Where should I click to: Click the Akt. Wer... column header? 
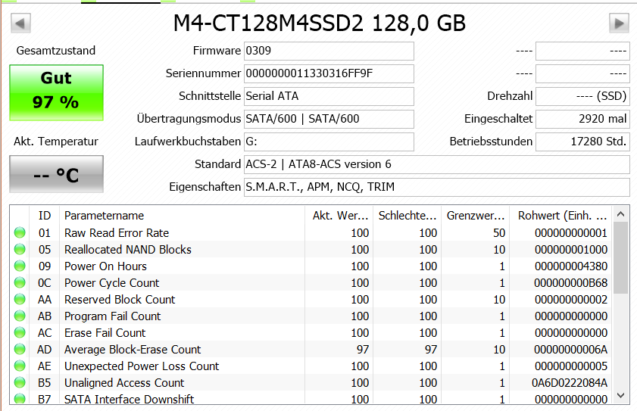point(339,215)
